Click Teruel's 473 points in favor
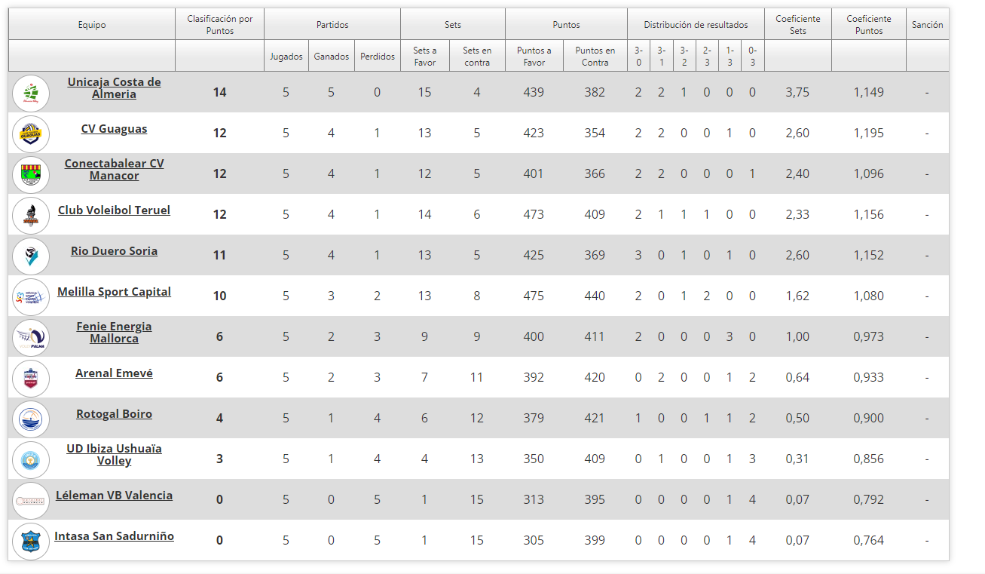Viewport: 985px width, 574px height. pyautogui.click(x=534, y=215)
